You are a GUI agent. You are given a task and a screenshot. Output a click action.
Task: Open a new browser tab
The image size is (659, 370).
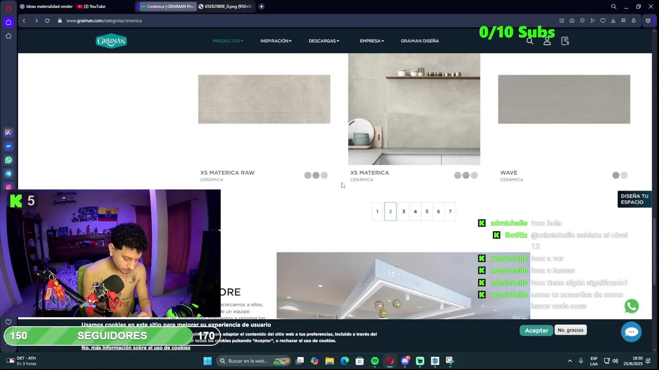click(262, 7)
